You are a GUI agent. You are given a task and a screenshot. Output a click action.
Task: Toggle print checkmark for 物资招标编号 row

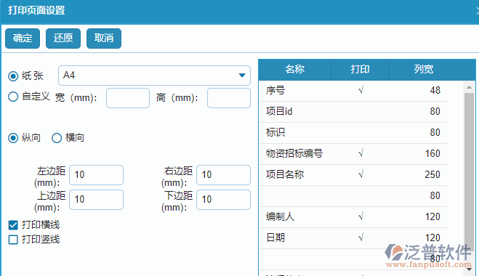(x=361, y=153)
